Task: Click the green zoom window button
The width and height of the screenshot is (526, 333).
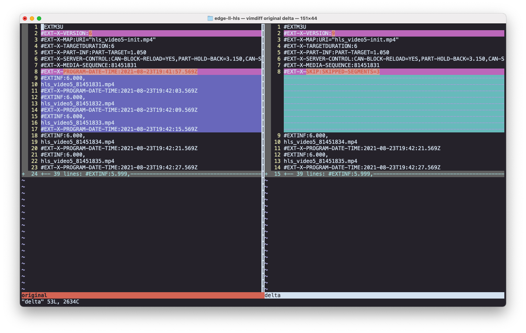Action: (x=39, y=18)
